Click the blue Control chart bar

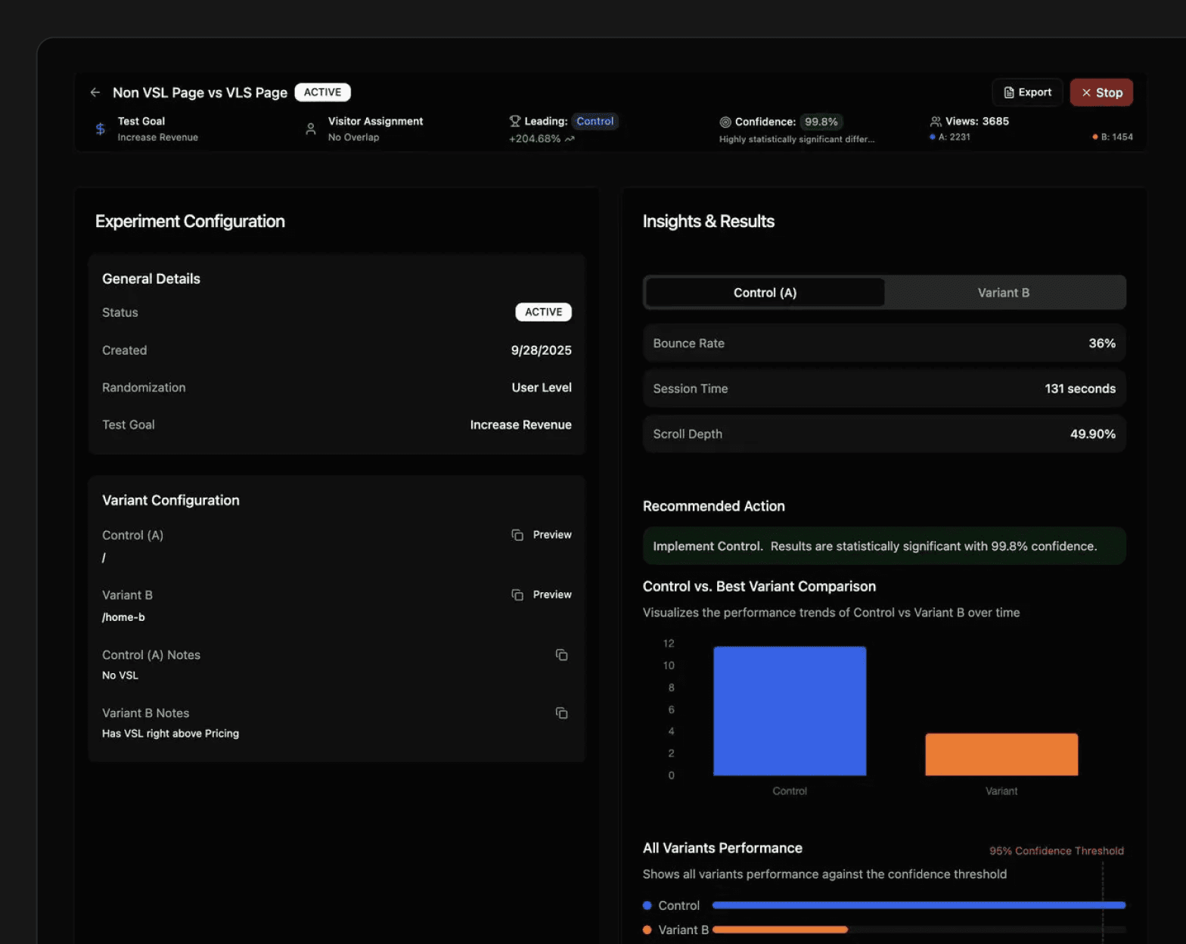(x=790, y=711)
